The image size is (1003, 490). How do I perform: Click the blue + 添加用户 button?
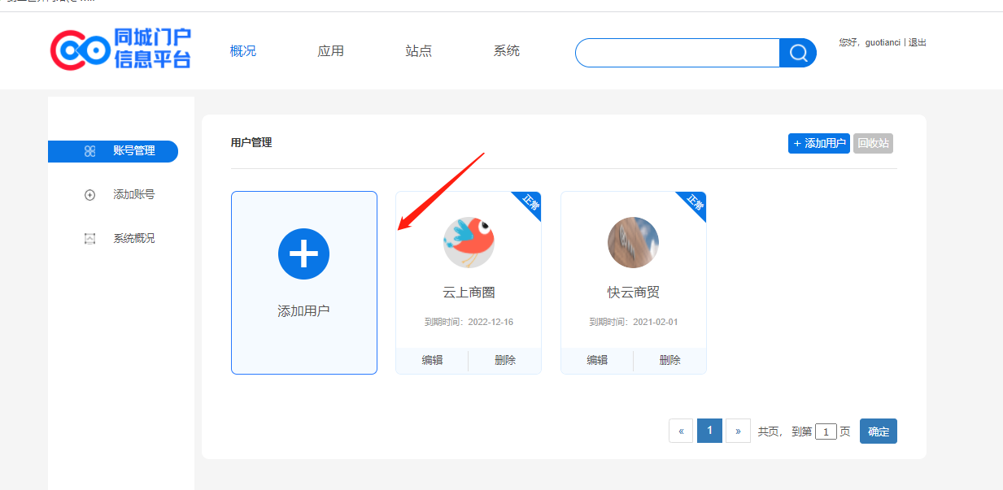819,144
